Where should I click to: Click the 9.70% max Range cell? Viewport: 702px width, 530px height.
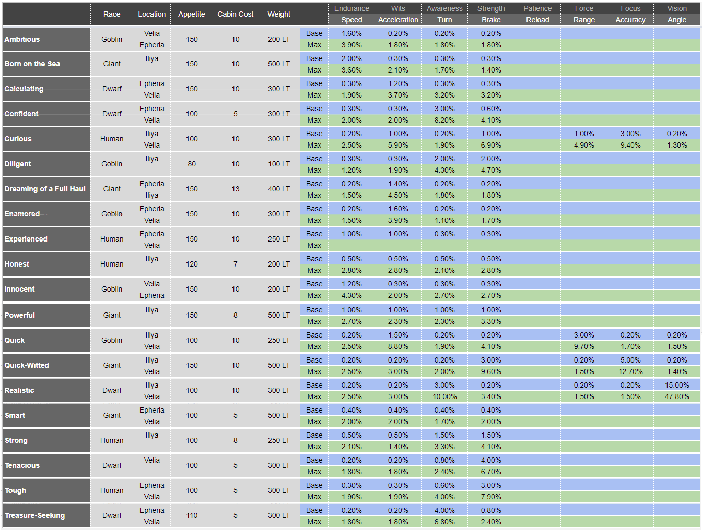(x=584, y=346)
